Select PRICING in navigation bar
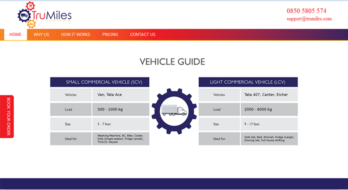The width and height of the screenshot is (348, 190). click(x=110, y=35)
